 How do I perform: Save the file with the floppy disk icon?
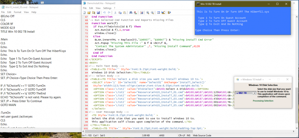[x=98, y=13]
